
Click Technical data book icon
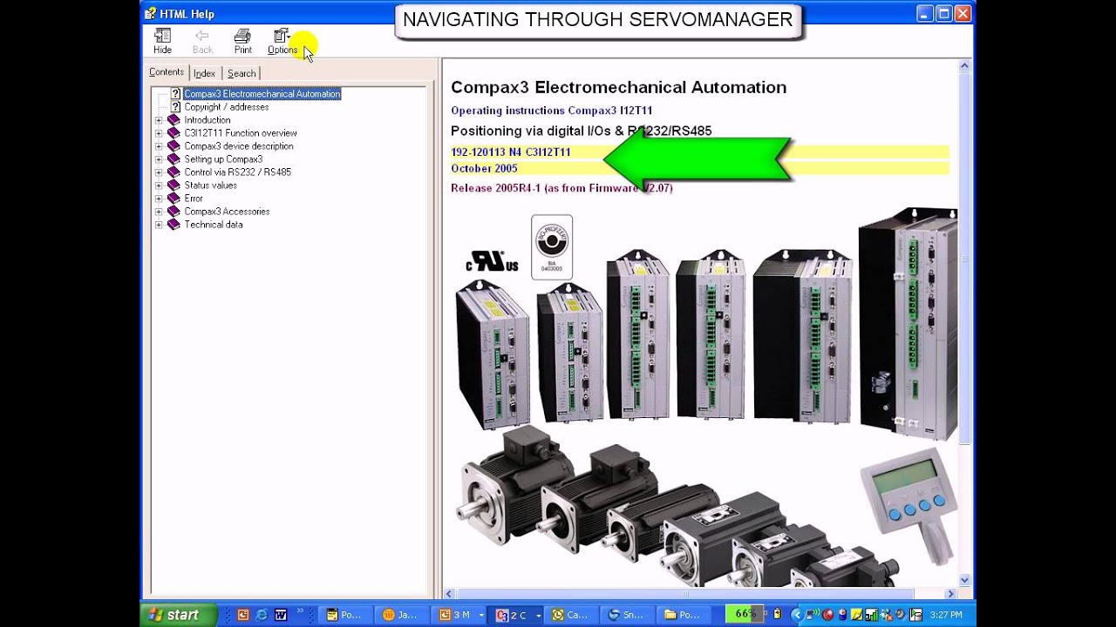point(174,225)
